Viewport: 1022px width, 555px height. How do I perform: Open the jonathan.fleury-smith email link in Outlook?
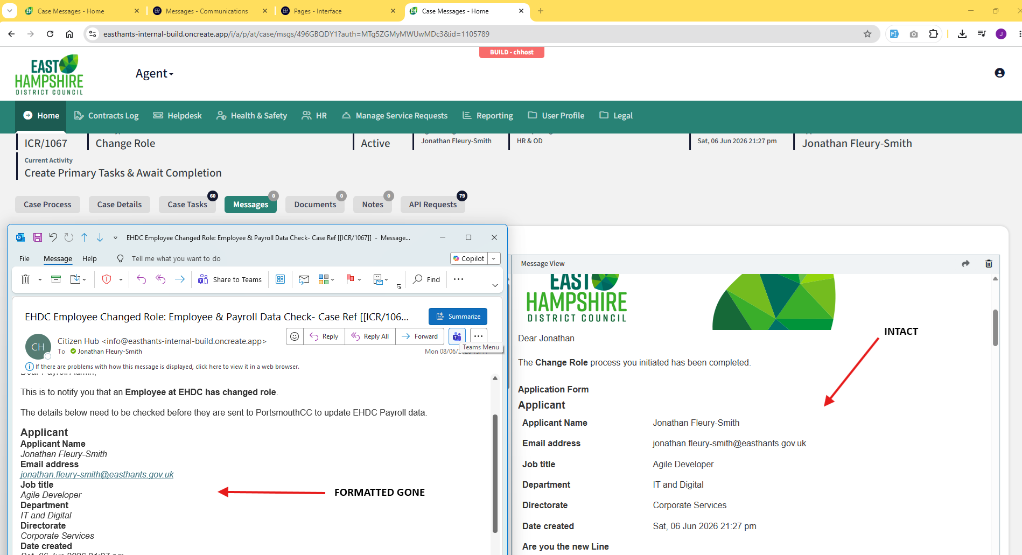97,475
